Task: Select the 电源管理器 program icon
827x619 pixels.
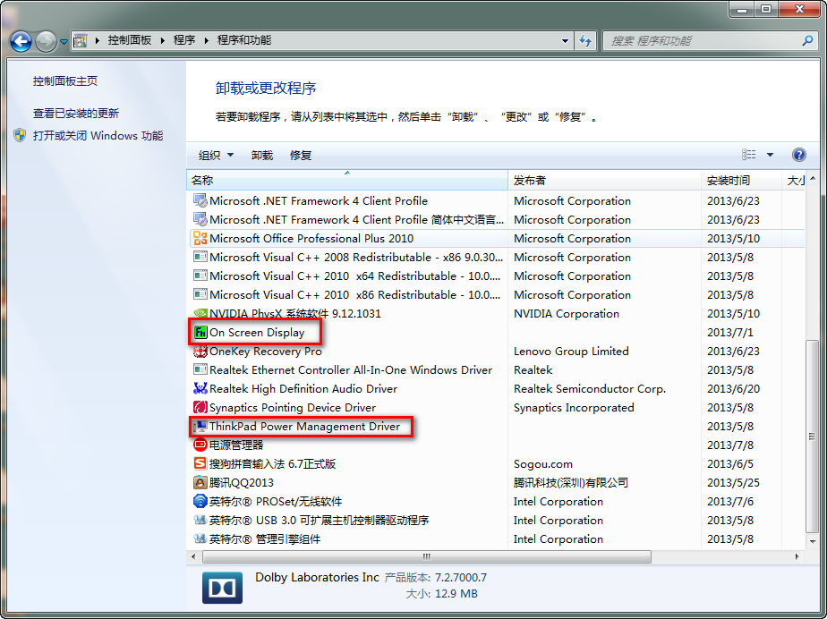Action: tap(200, 445)
